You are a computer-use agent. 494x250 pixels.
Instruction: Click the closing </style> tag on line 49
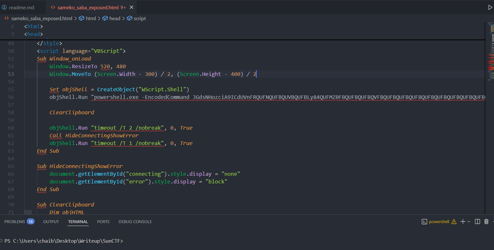[x=49, y=44]
